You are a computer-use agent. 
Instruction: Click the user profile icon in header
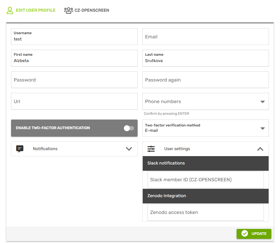pos(10,10)
